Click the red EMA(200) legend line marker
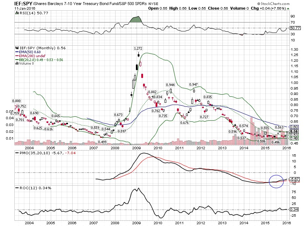 (x=17, y=56)
